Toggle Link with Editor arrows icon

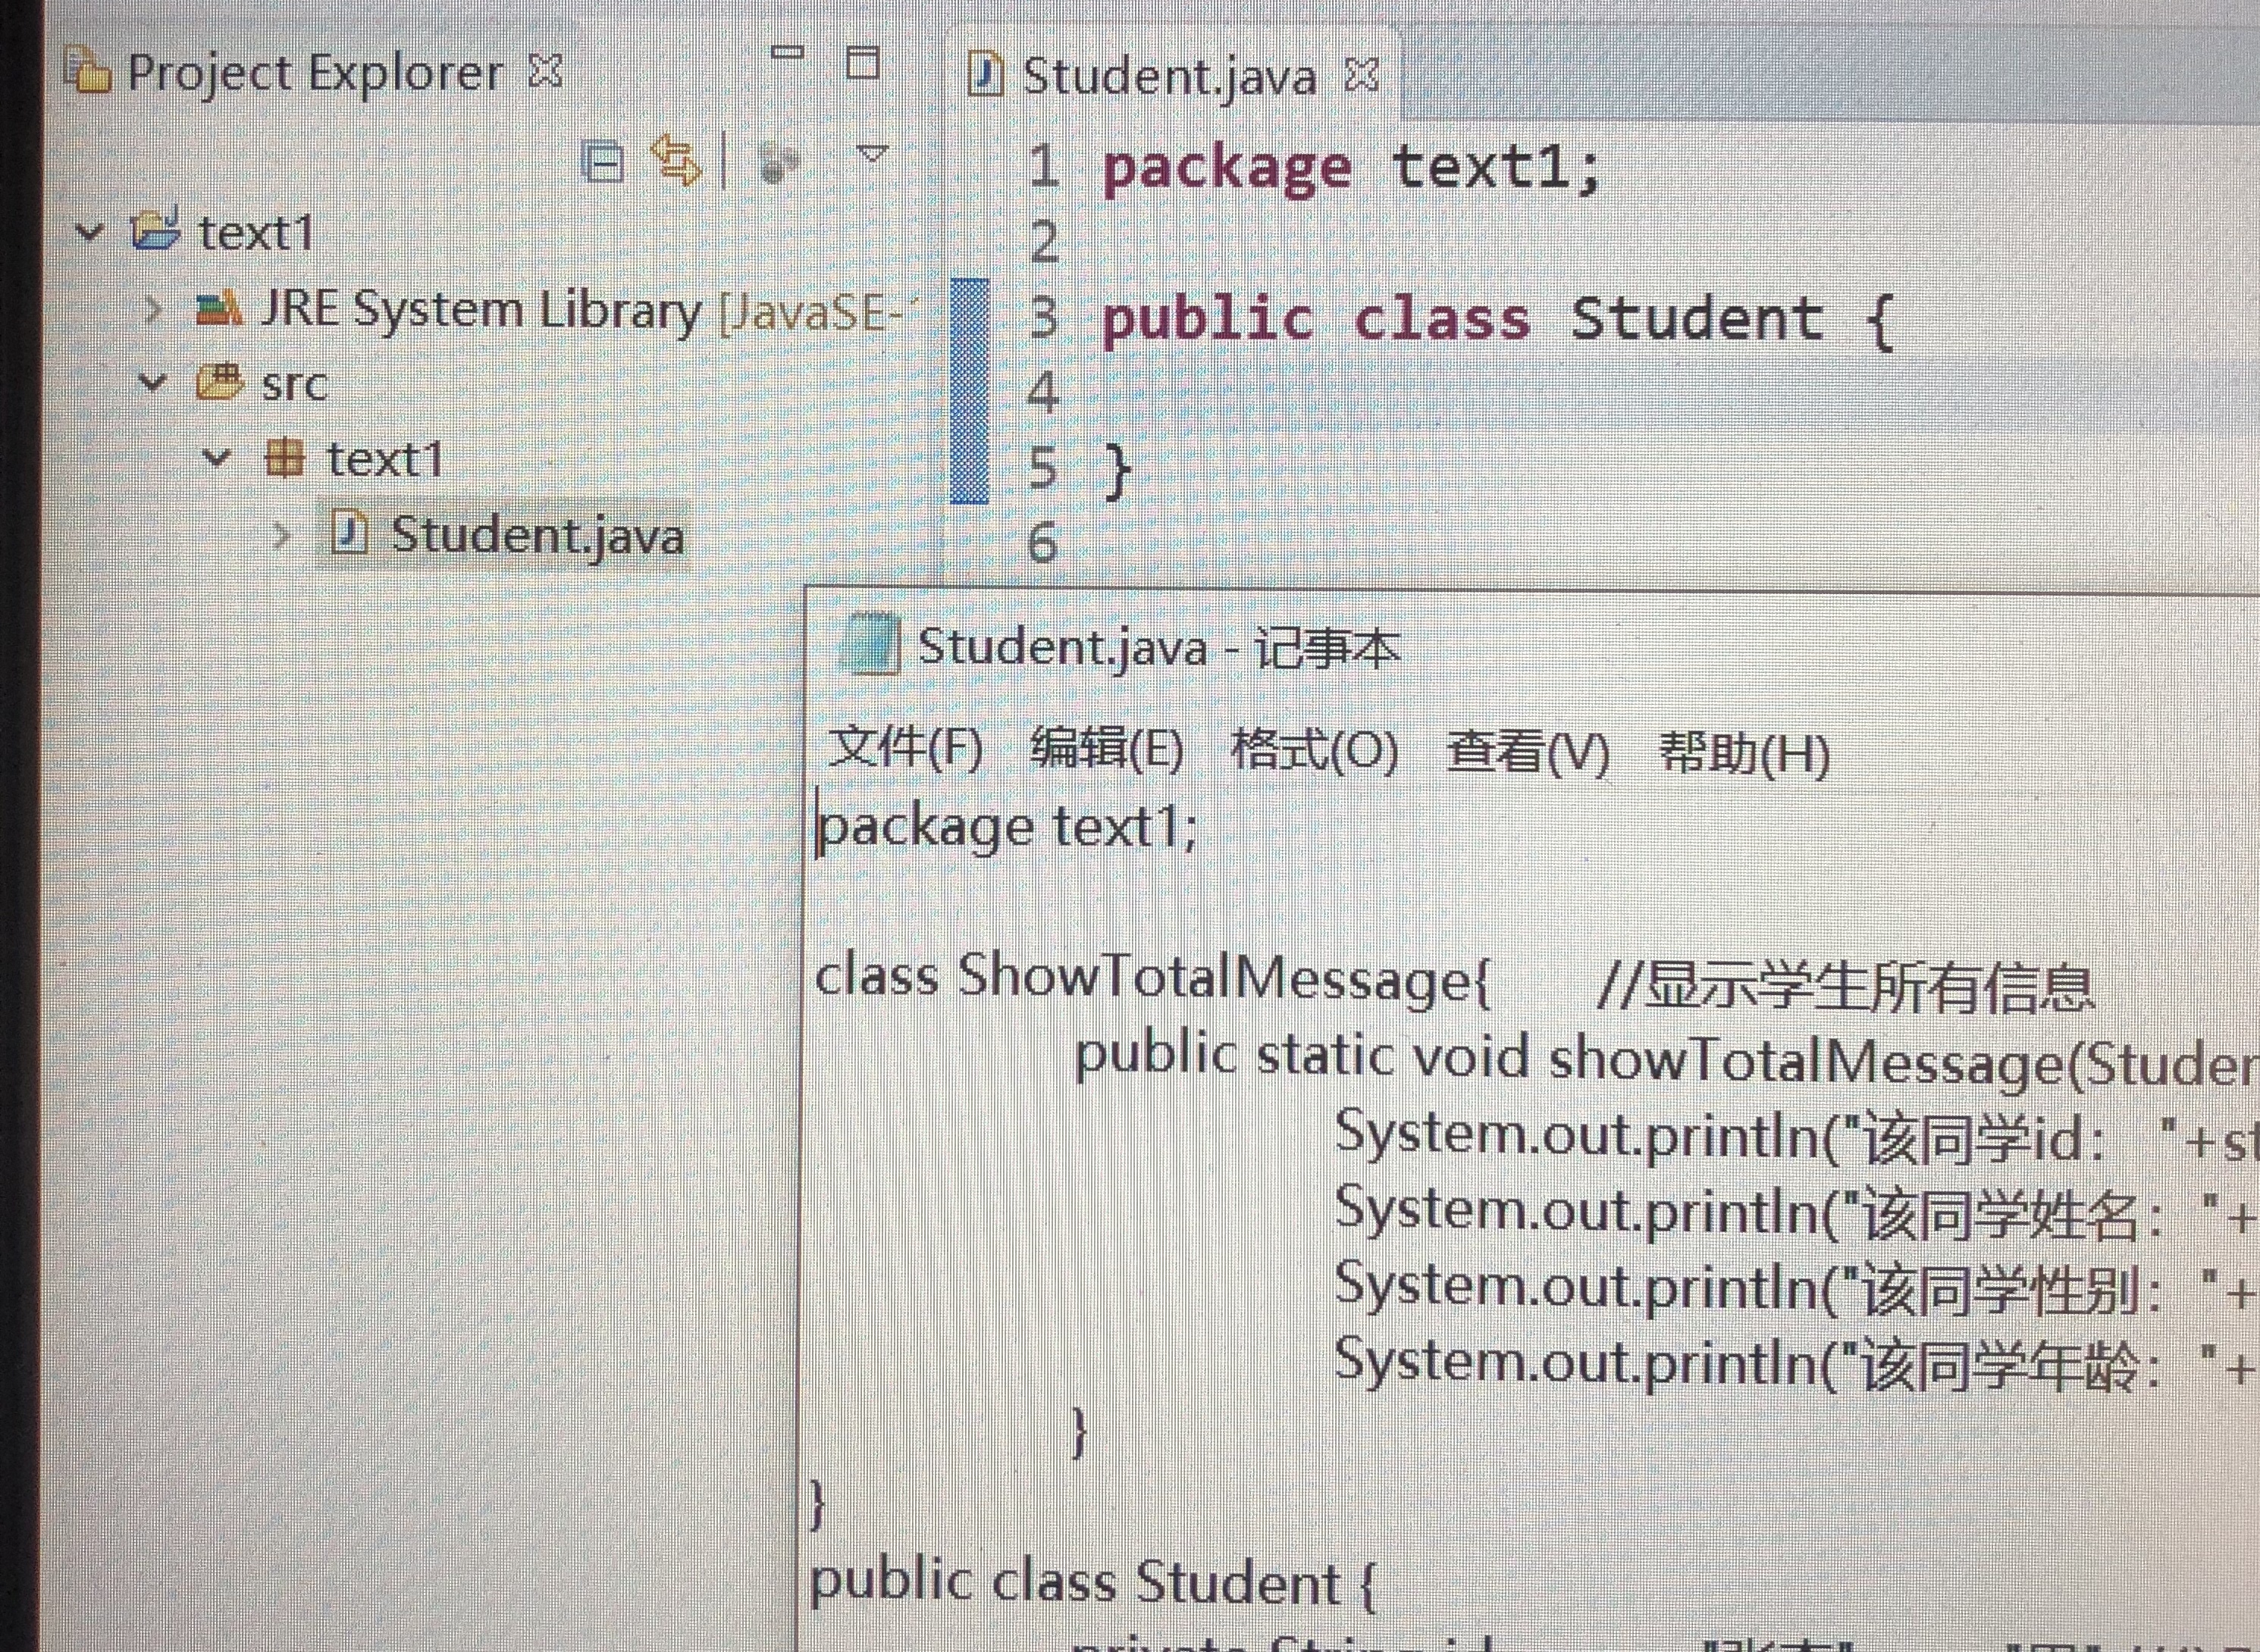pos(675,160)
